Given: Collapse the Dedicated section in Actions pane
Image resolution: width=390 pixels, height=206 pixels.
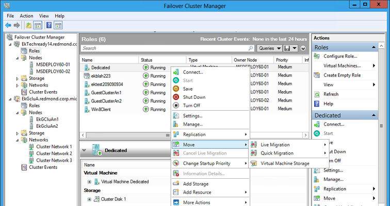Looking at the screenshot, I should (x=373, y=115).
